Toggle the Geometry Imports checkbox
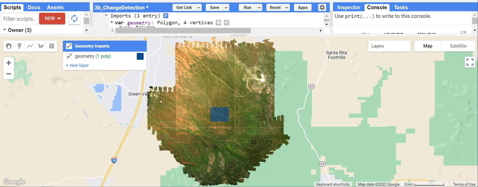 pos(69,46)
